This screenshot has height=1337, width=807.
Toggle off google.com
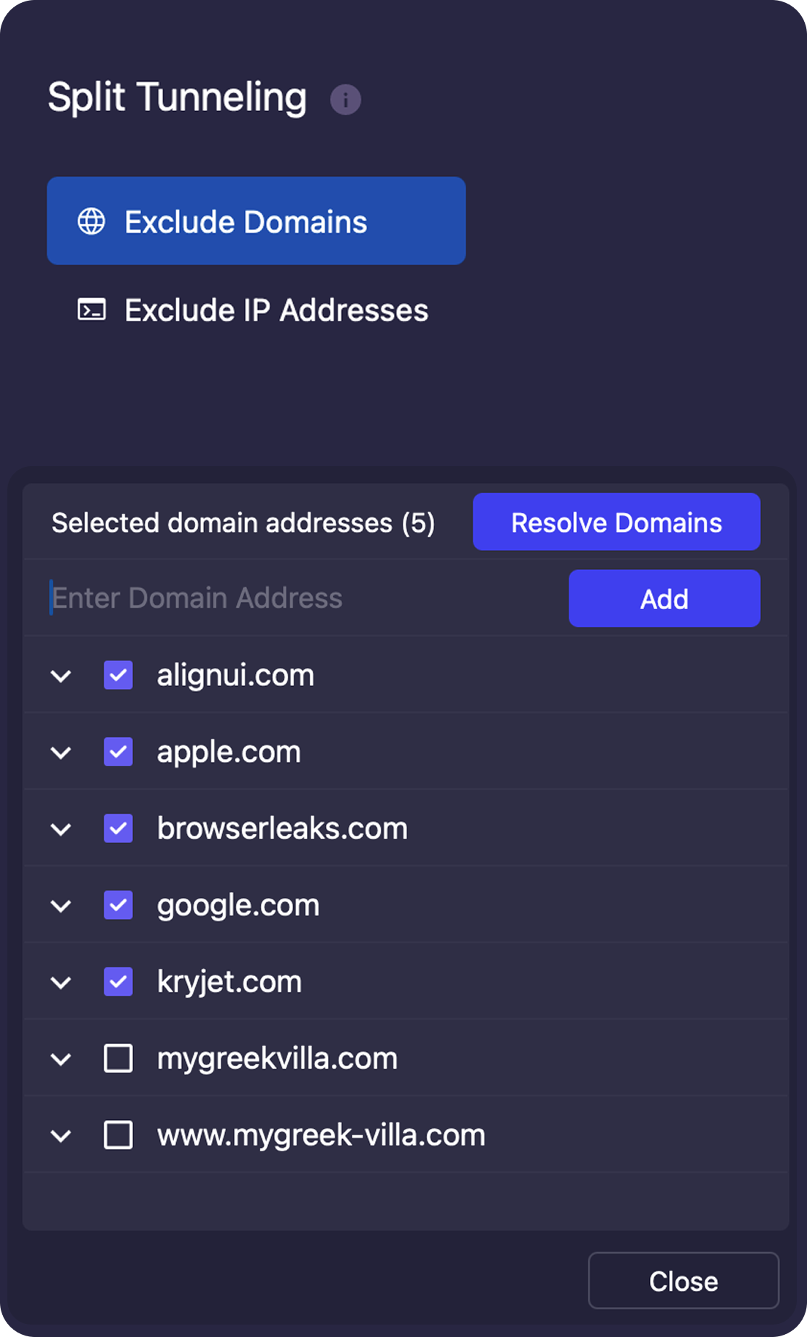coord(118,904)
